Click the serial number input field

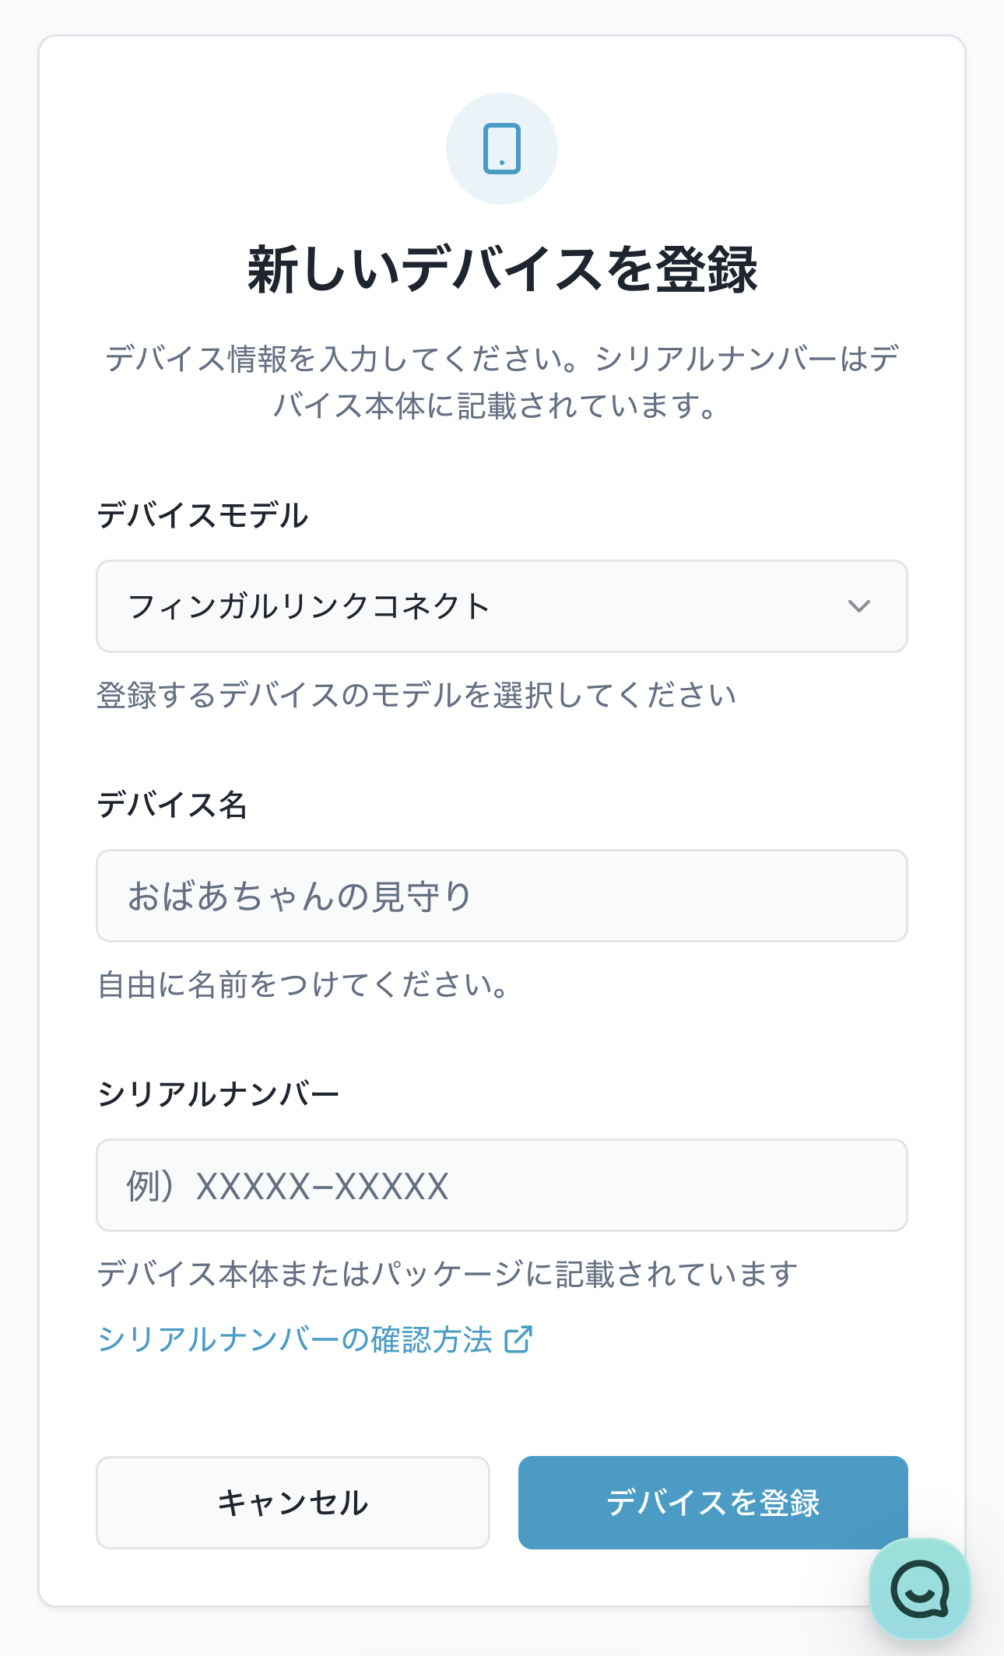(x=501, y=1185)
